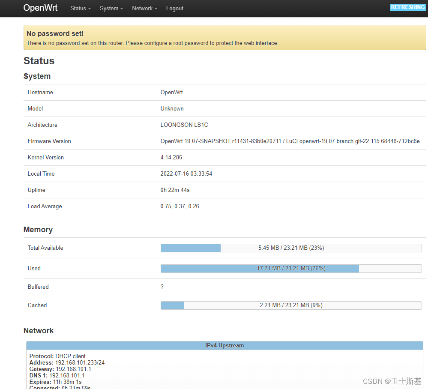
Task: Select the Load Average values
Action: coord(180,206)
